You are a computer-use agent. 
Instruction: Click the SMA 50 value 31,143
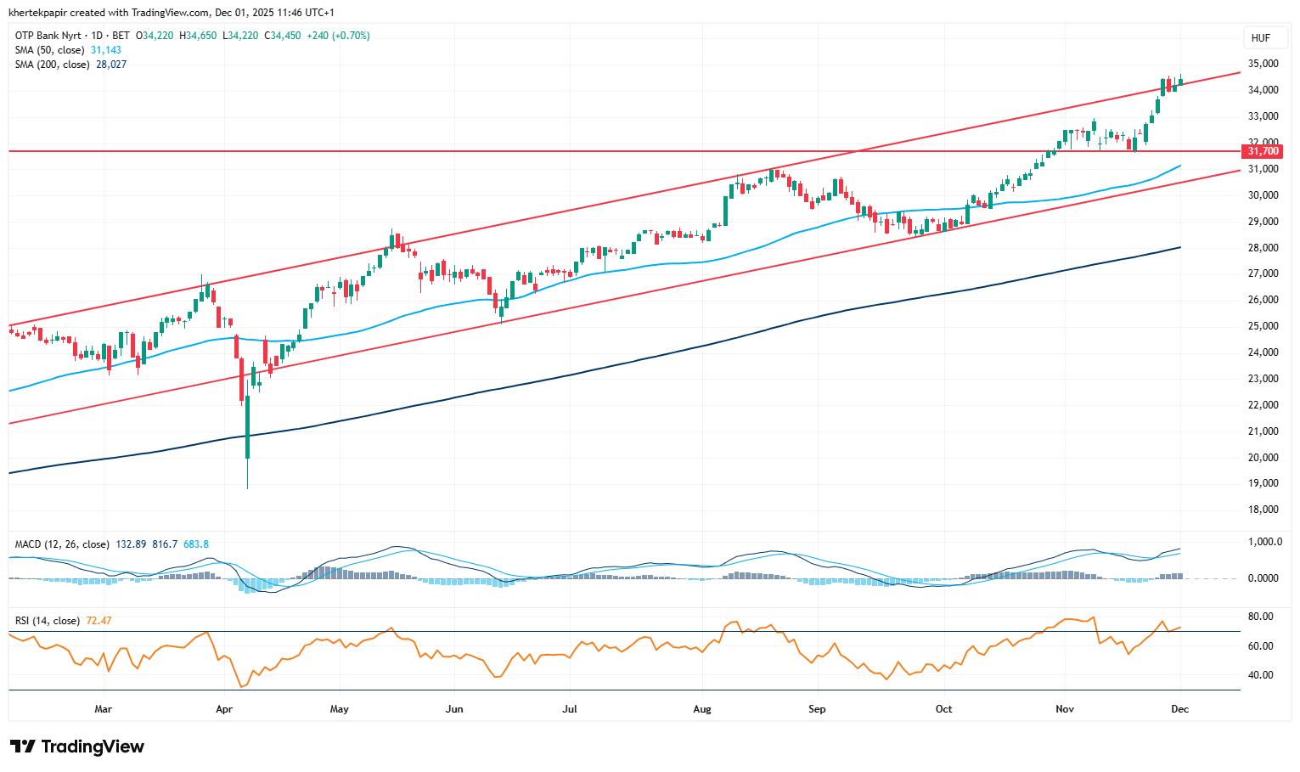click(106, 50)
